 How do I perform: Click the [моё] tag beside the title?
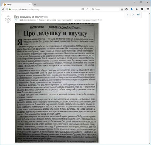click(46, 17)
